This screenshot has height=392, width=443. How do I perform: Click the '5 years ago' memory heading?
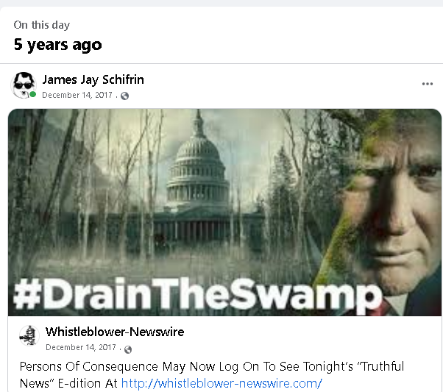[x=58, y=45]
